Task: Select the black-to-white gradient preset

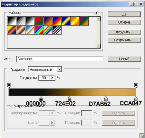Action: [x=12, y=21]
